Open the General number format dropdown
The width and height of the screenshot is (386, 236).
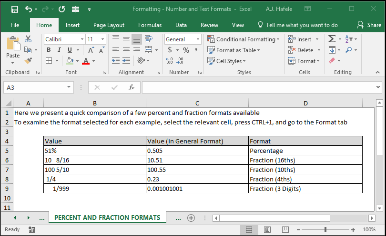tap(198, 39)
